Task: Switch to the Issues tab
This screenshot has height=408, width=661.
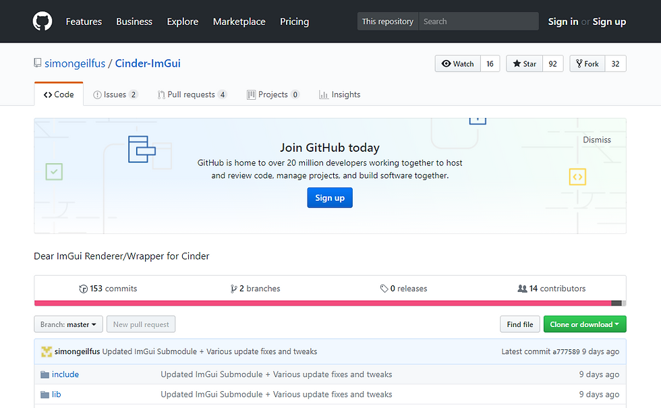Action: pyautogui.click(x=115, y=94)
